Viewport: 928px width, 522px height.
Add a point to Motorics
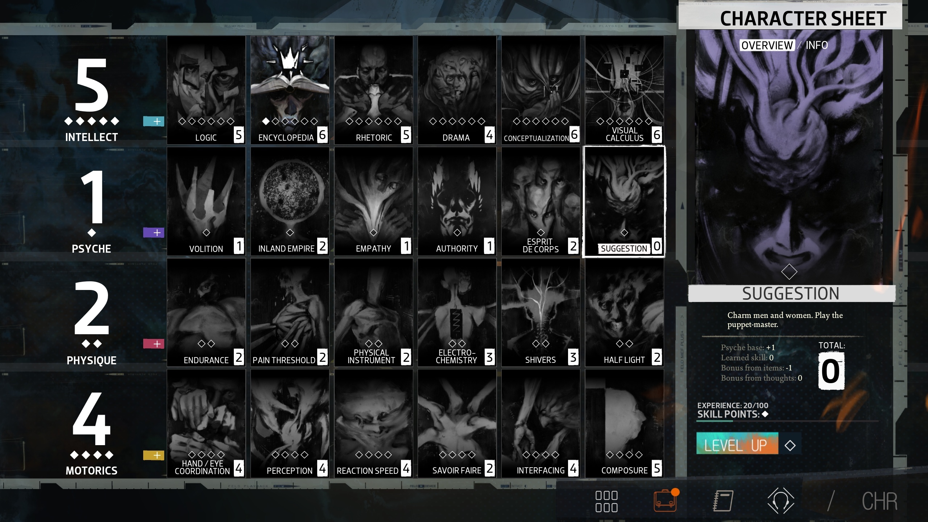[154, 455]
